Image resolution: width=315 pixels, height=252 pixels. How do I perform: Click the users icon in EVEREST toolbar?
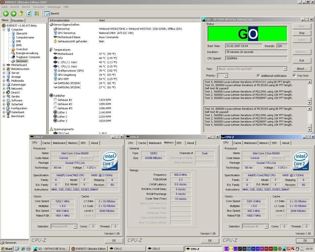pyautogui.click(x=36, y=13)
